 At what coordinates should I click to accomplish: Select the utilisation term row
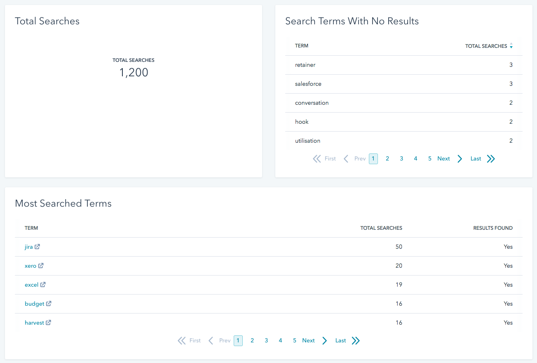point(404,141)
